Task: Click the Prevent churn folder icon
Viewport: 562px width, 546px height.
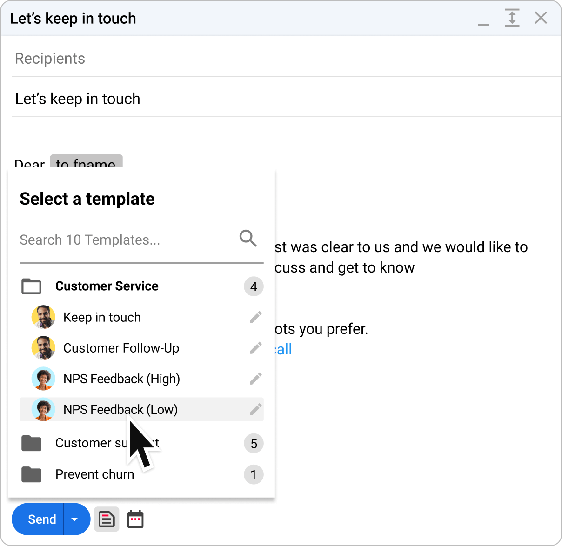Action: tap(31, 474)
